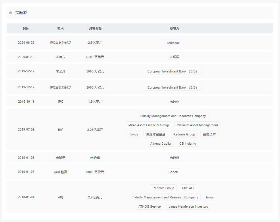Click the ATHOS Service tag

pyautogui.click(x=149, y=206)
